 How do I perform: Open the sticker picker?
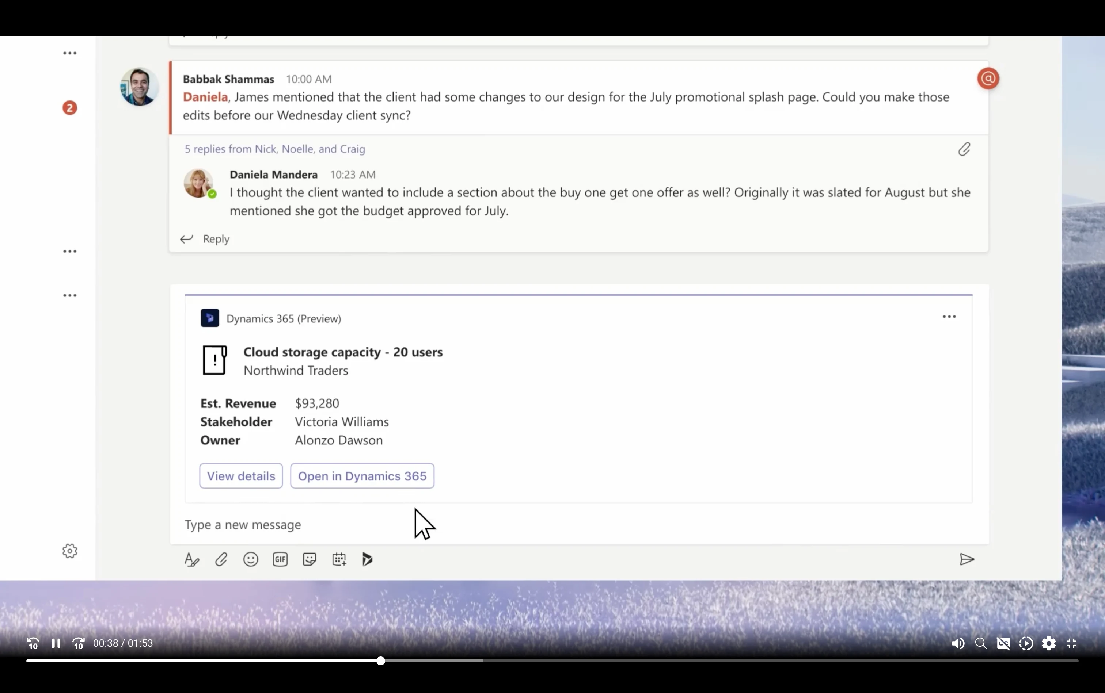[x=310, y=560]
